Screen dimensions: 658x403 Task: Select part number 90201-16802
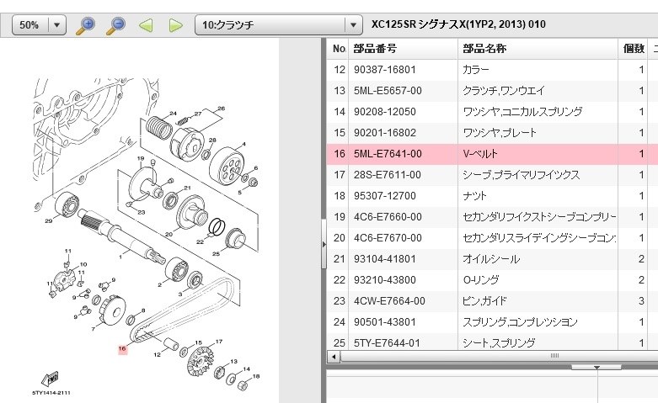tap(385, 133)
